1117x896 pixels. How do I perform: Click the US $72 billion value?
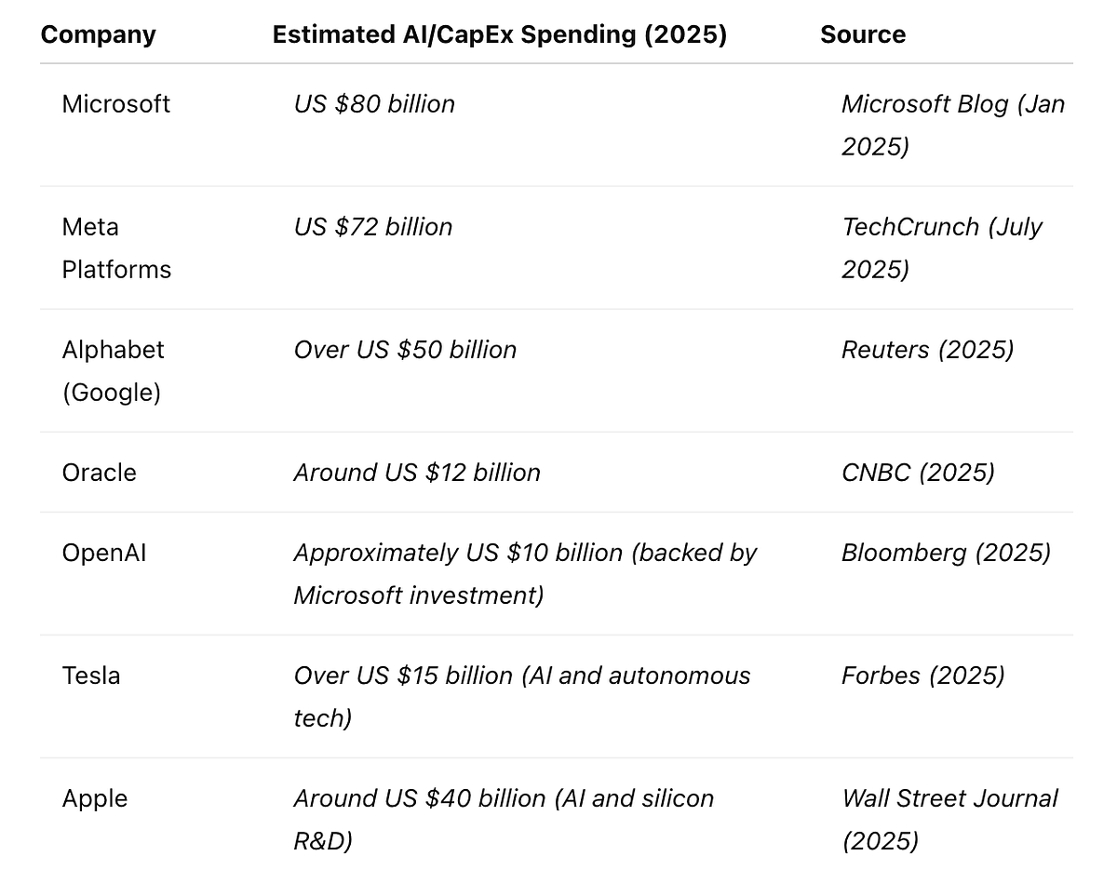(x=373, y=227)
